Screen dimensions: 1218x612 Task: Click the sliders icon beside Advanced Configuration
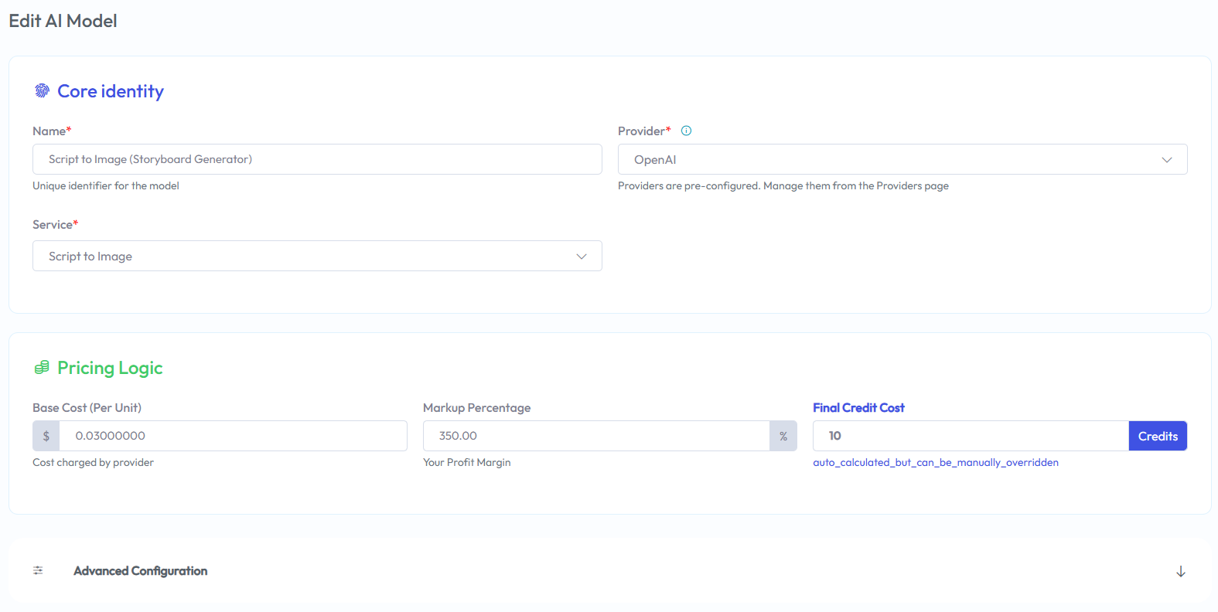pos(38,570)
